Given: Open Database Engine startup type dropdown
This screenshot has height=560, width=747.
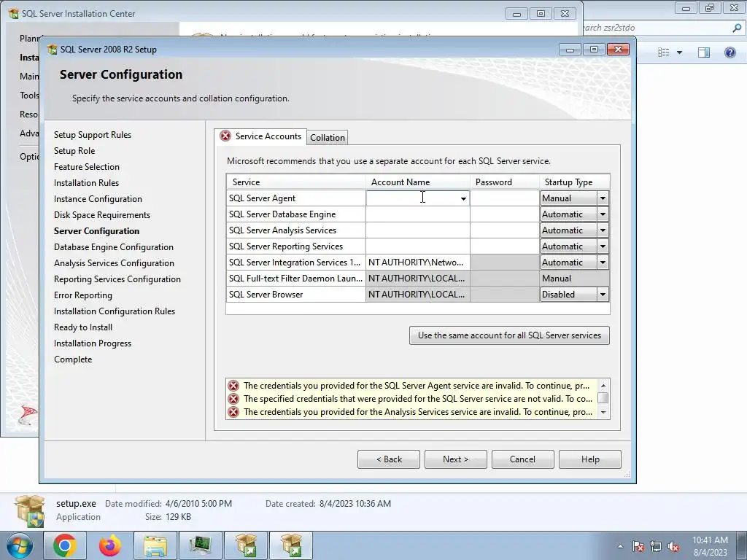Looking at the screenshot, I should (x=603, y=214).
